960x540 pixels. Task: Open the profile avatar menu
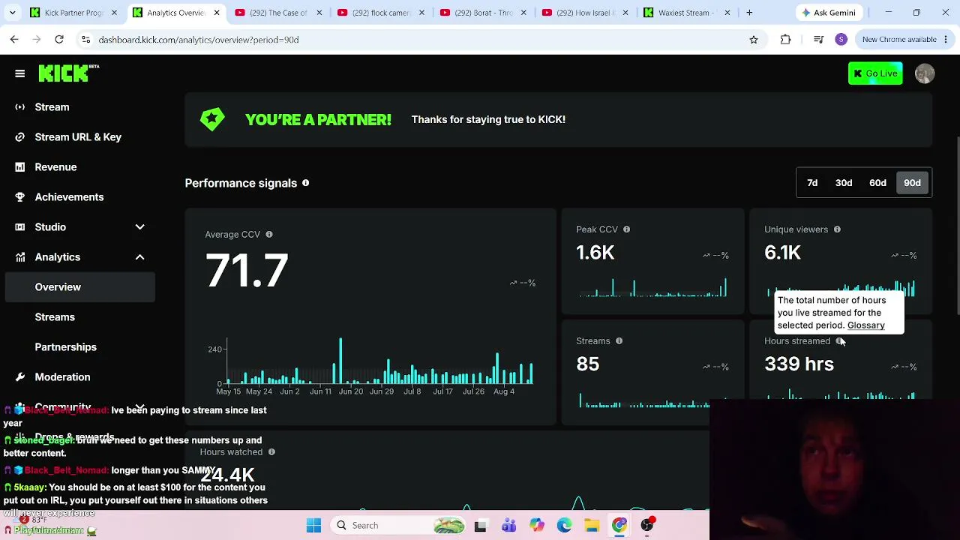(x=925, y=73)
